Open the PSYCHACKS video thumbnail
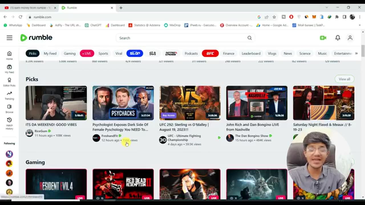This screenshot has width=365, height=205. point(123,103)
